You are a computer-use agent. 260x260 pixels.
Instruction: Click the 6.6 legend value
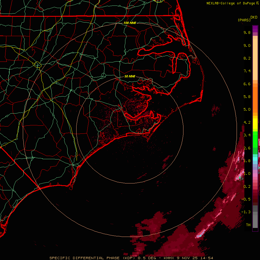pos(247,84)
